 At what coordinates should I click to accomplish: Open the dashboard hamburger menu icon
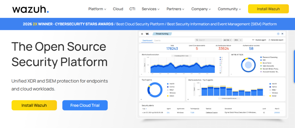(x=142, y=34)
